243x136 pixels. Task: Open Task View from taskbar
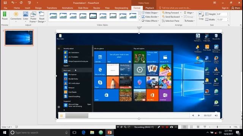pyautogui.click(x=74, y=133)
